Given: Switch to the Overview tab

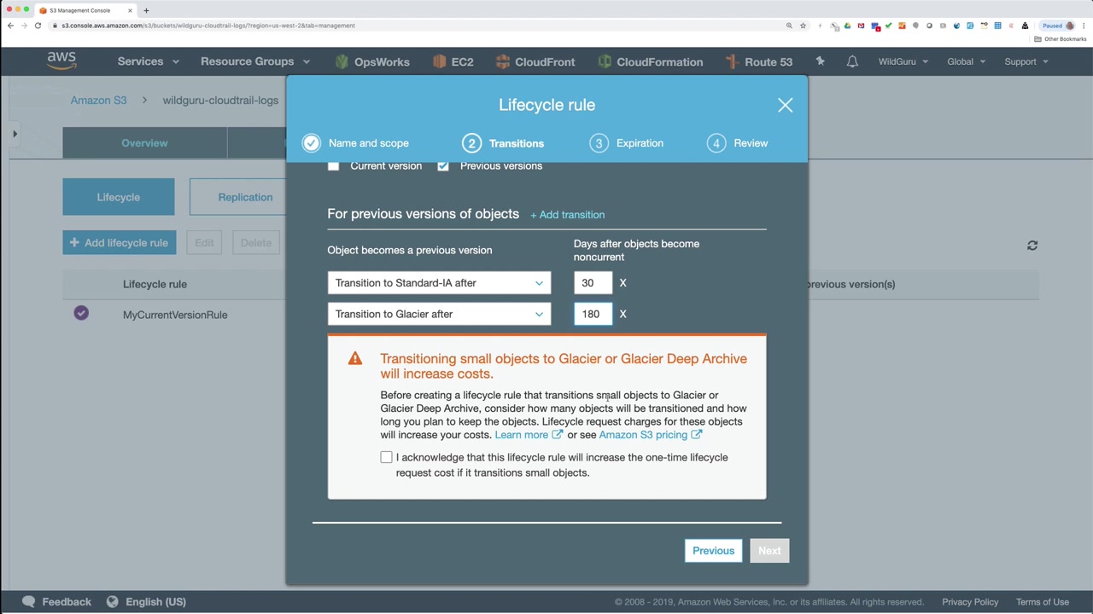Looking at the screenshot, I should click(144, 143).
